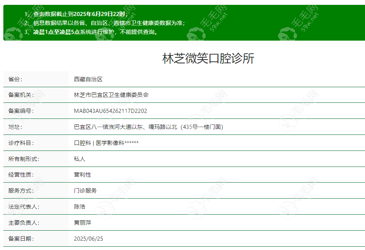This screenshot has height=250, width=365.
Task: Select the title 林芝微笑口腔诊所
Action: click(208, 58)
